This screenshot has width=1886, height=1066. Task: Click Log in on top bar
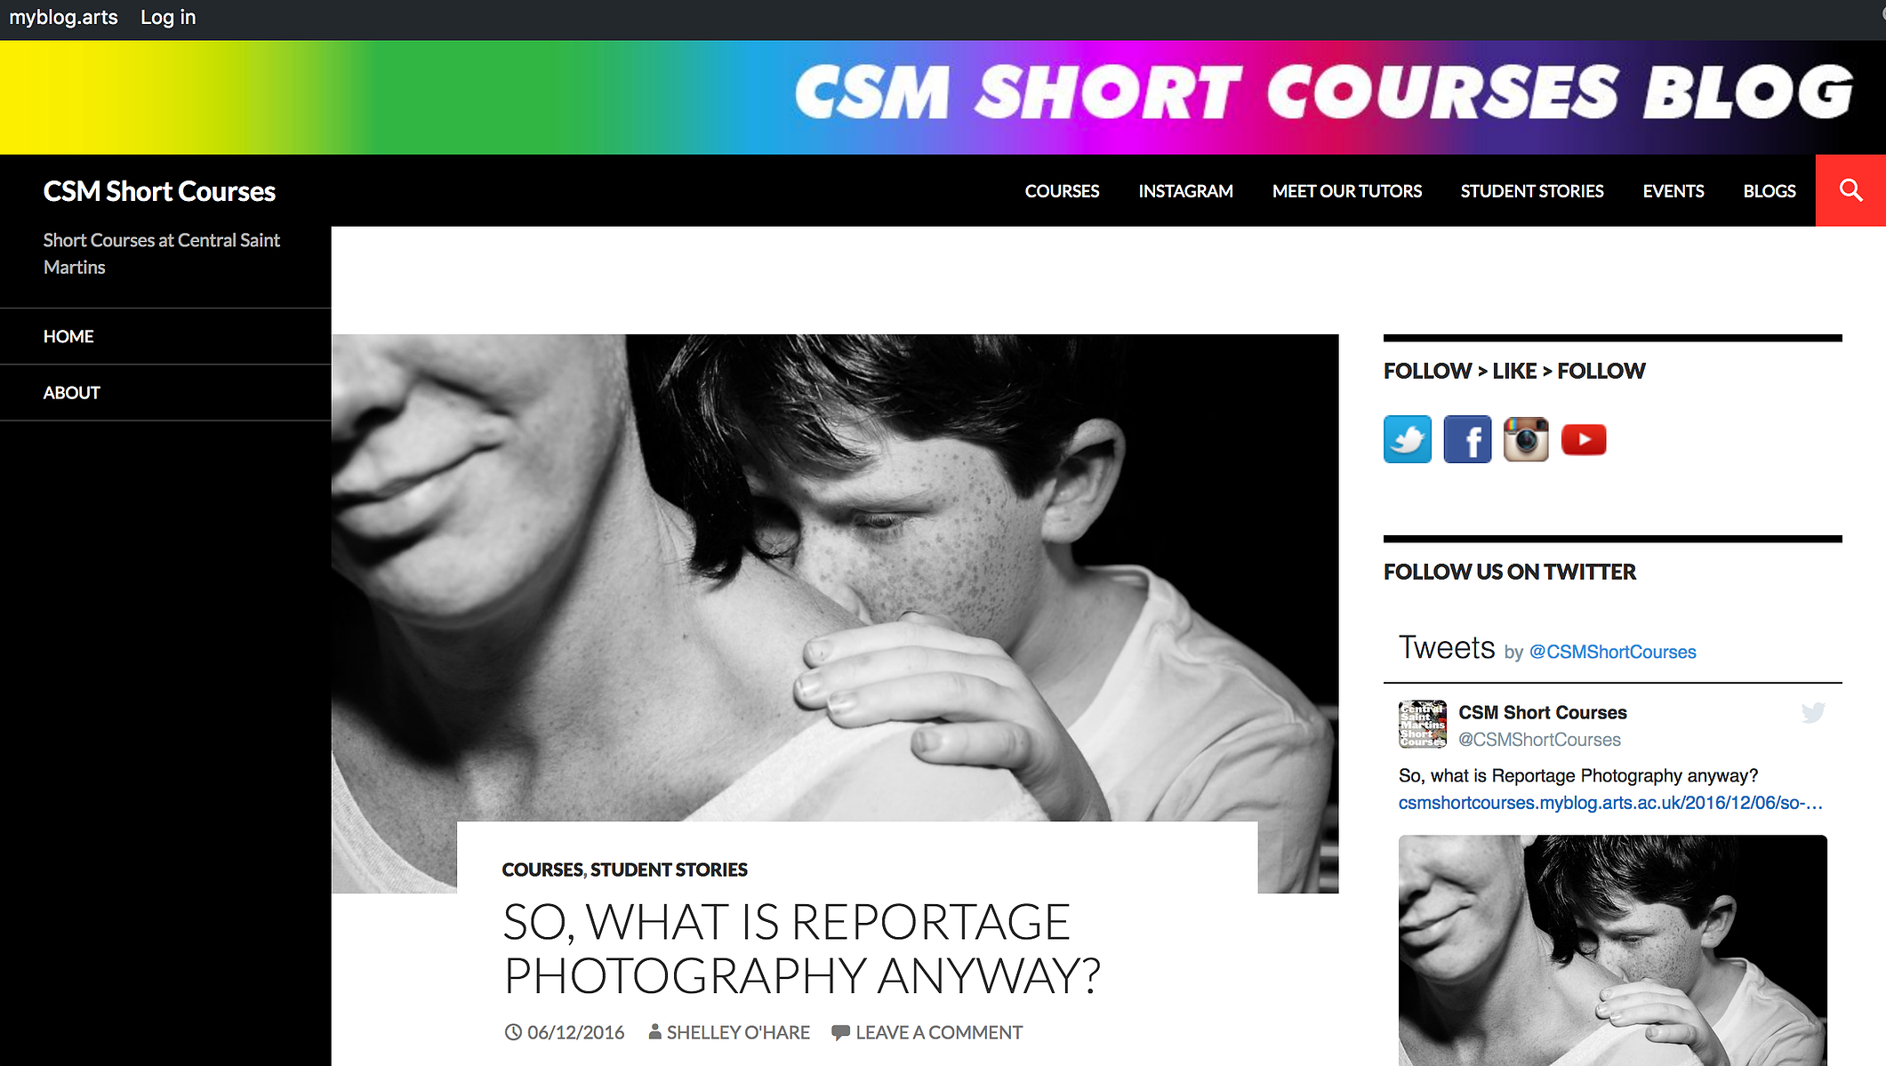[x=168, y=18]
